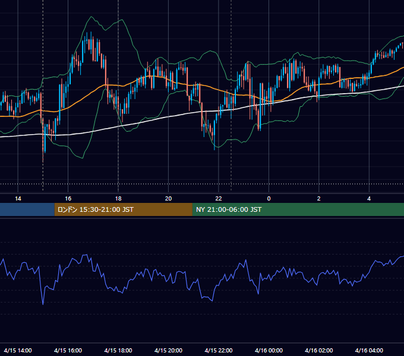Click the blue session bar before London
The image size is (404, 356).
click(27, 209)
